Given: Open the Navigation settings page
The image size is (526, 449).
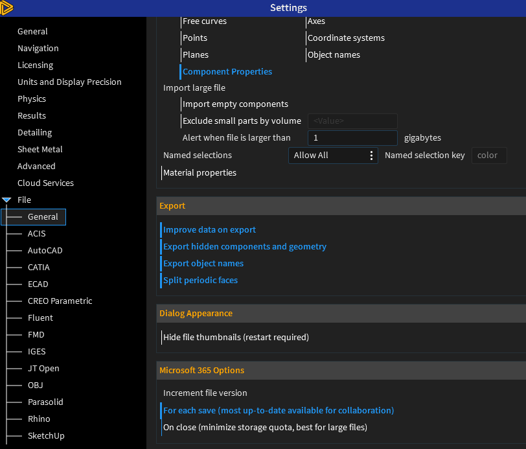Looking at the screenshot, I should click(x=38, y=49).
